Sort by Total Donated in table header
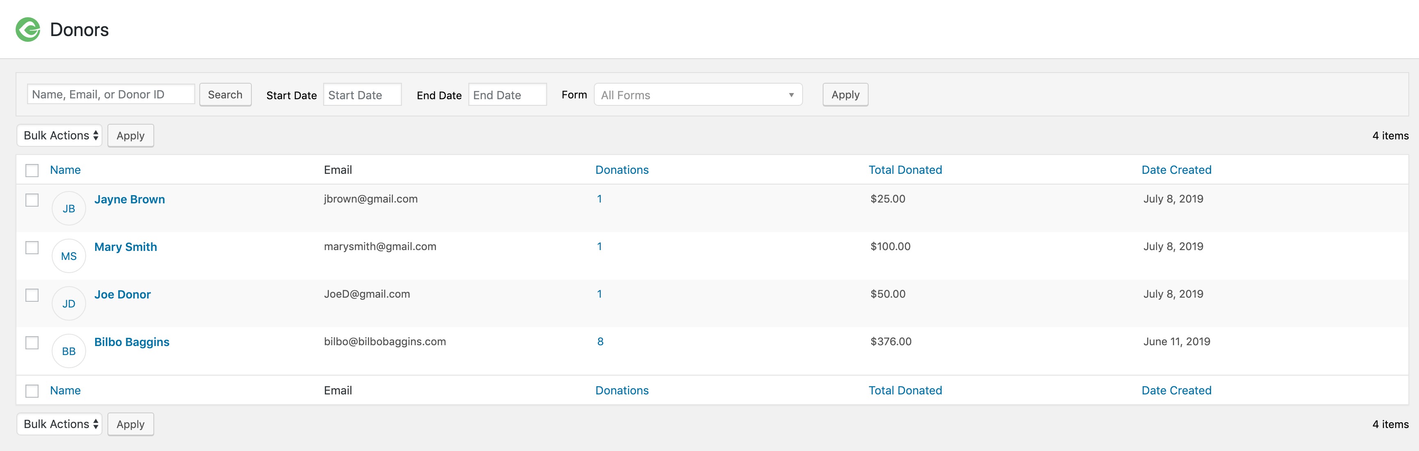The image size is (1419, 451). pos(905,170)
